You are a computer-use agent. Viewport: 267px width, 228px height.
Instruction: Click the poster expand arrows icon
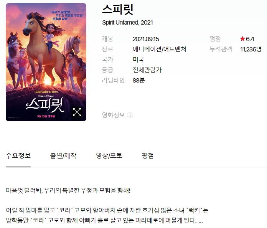(x=77, y=112)
